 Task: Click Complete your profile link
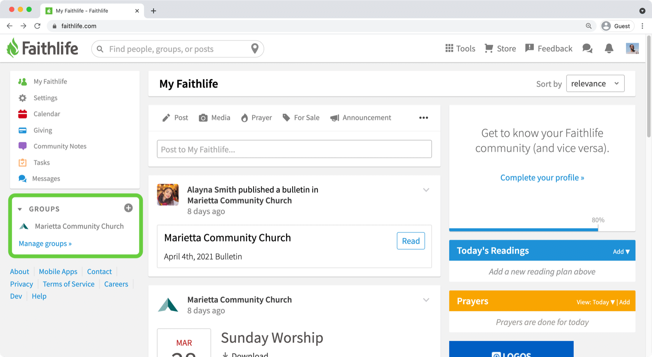(542, 178)
